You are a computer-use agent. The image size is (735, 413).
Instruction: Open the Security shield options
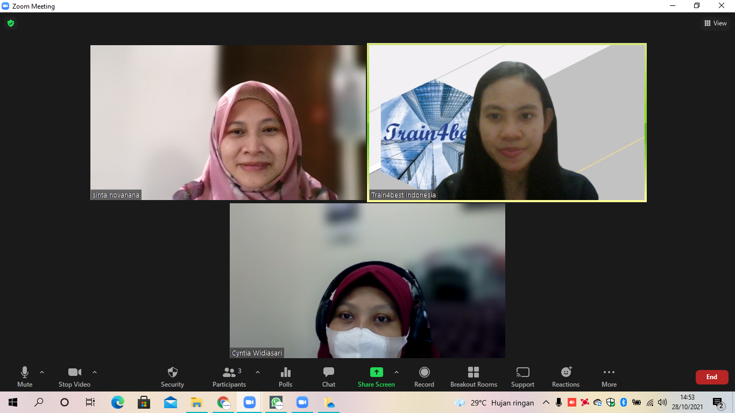coord(172,376)
